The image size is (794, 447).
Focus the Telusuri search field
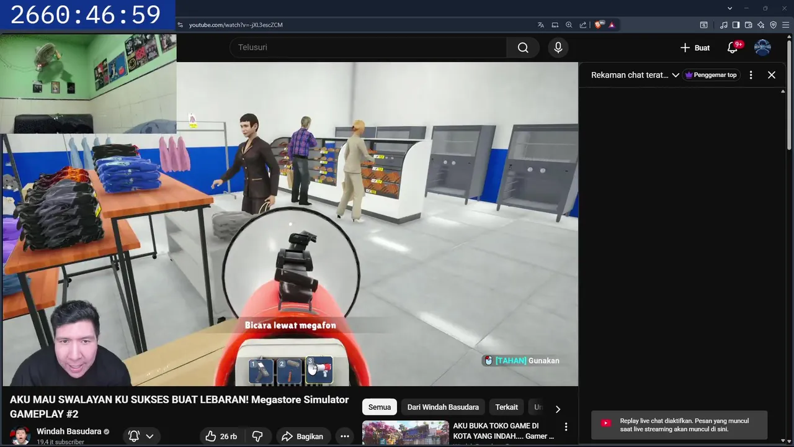(368, 47)
